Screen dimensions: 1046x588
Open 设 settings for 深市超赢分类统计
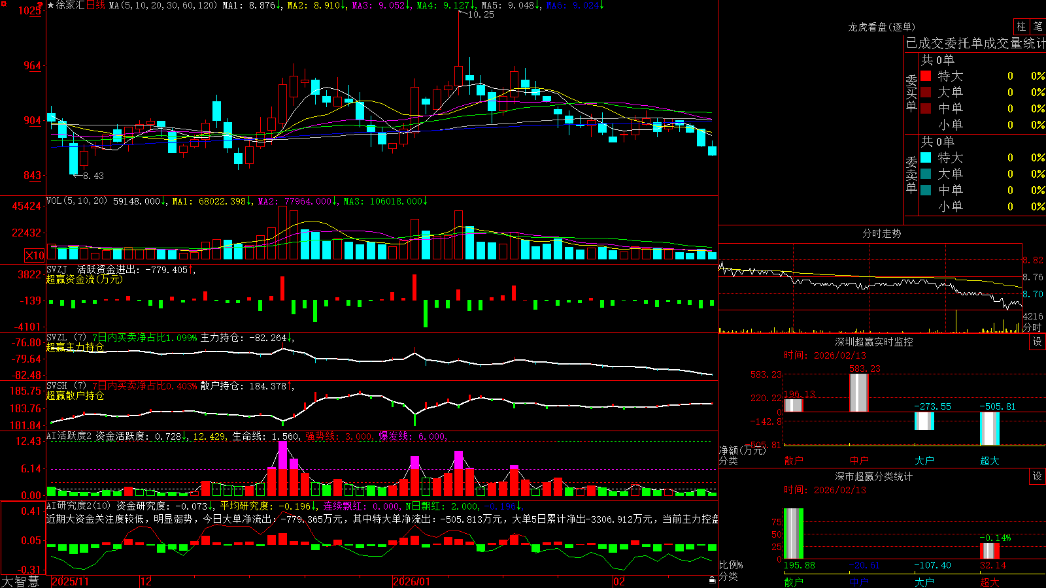[1038, 476]
